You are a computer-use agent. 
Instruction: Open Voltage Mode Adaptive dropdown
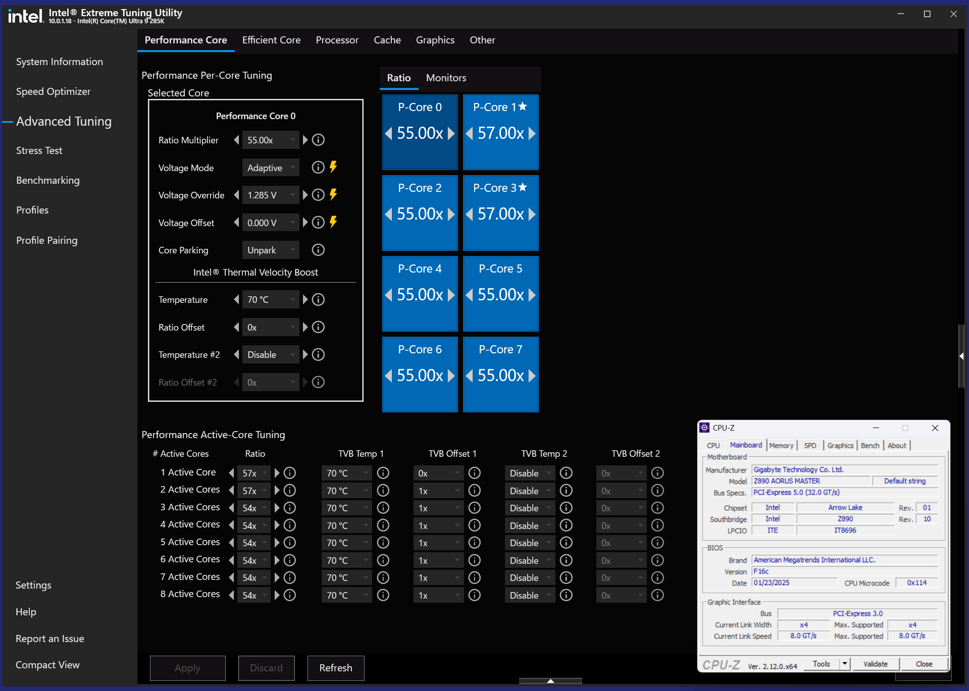pyautogui.click(x=271, y=168)
